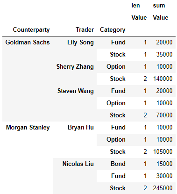The width and height of the screenshot is (177, 194).
Task: Select the Steven Wang trader cell
Action: point(76,91)
